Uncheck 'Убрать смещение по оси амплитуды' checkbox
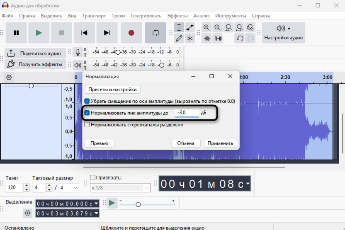The width and height of the screenshot is (345, 230). (87, 101)
